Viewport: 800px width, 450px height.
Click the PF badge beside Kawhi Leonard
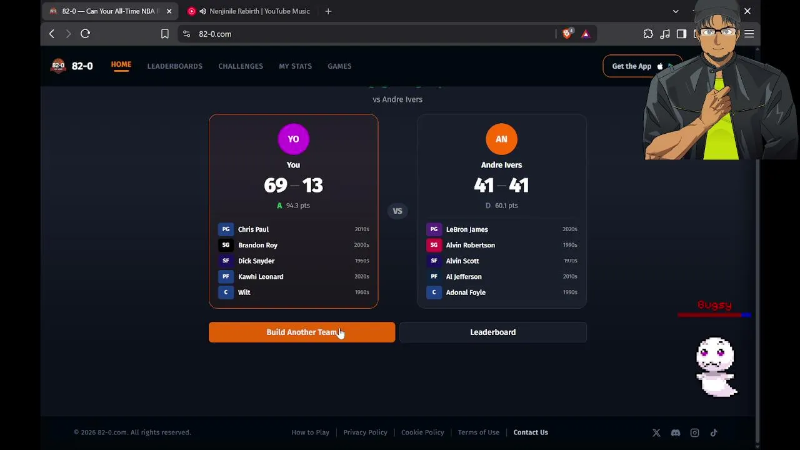tap(226, 276)
